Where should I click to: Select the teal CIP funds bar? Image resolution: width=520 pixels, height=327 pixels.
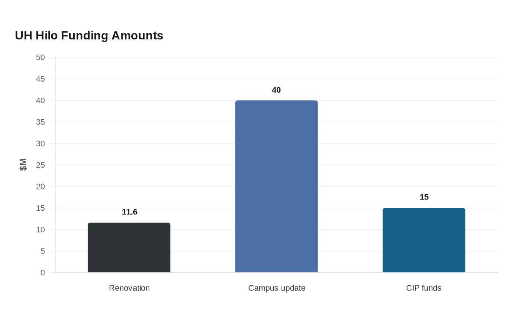click(424, 240)
